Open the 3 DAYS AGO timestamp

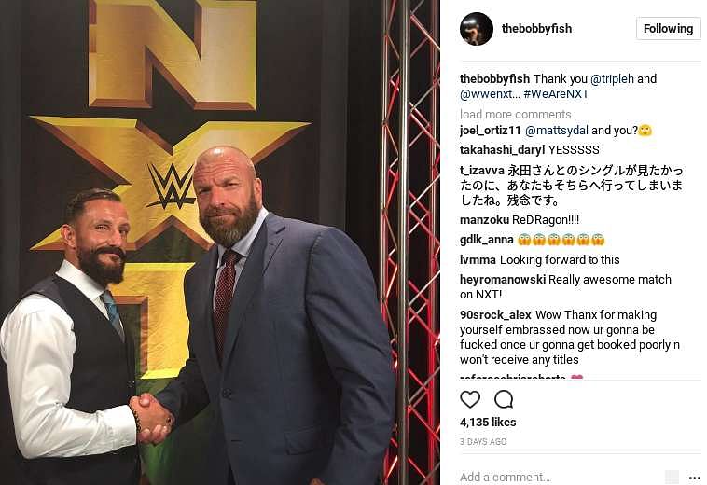coord(483,442)
